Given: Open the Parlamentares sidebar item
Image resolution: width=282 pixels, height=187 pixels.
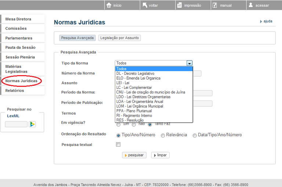Looking at the screenshot, I should [19, 38].
